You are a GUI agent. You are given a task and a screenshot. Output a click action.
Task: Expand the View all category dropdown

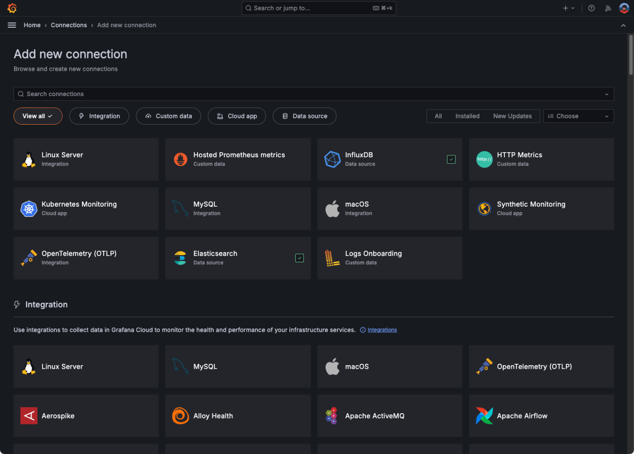coord(38,116)
